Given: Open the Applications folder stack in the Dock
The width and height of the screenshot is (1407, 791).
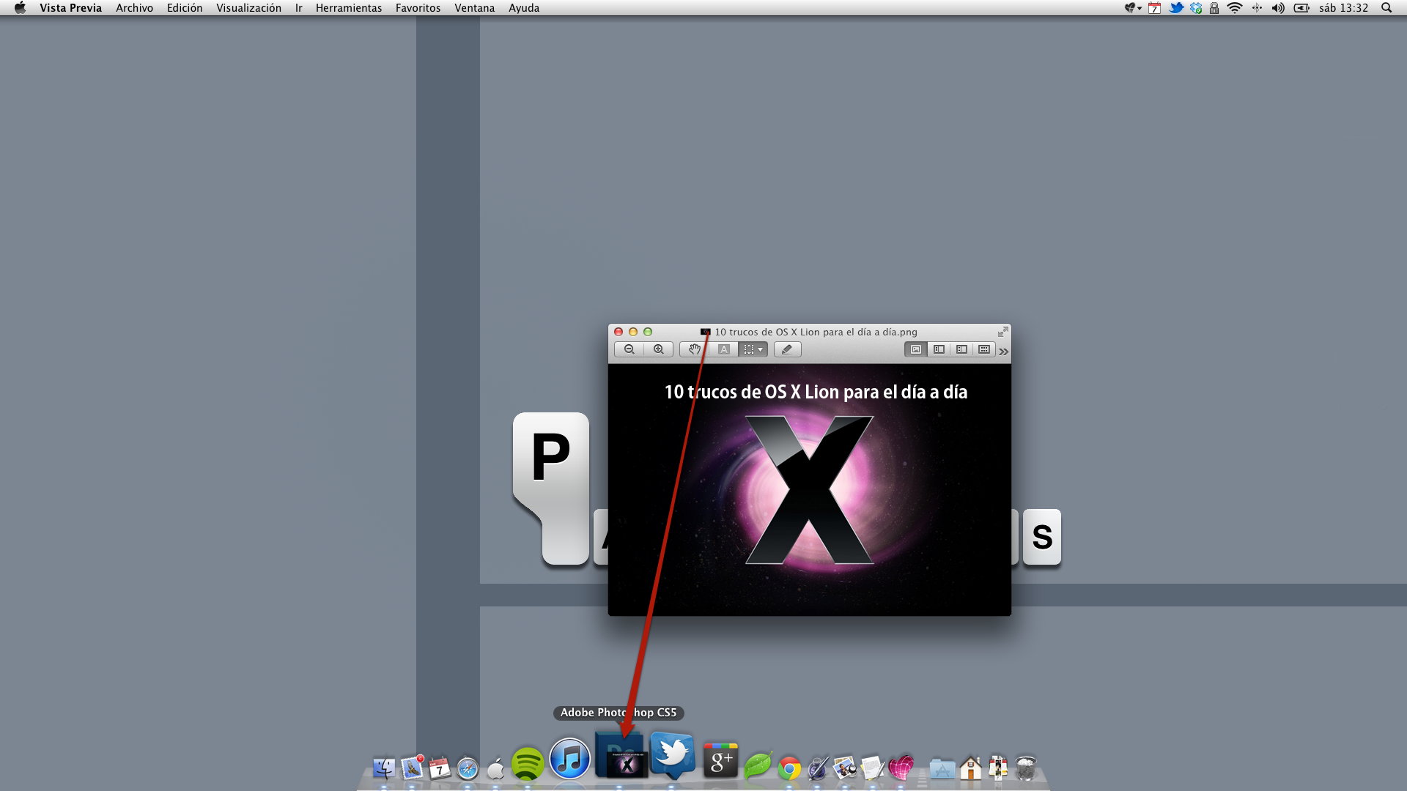Looking at the screenshot, I should (942, 769).
